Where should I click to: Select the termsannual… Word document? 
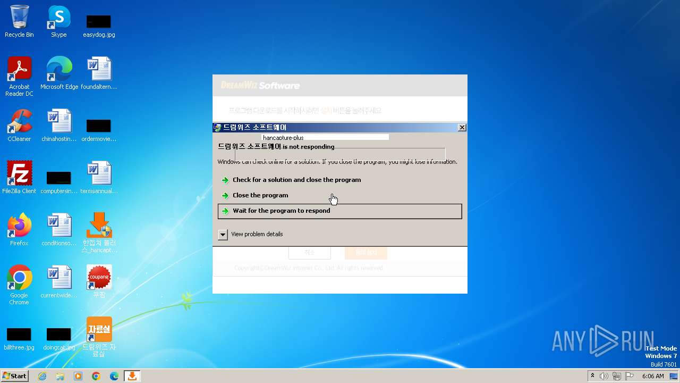coord(99,177)
